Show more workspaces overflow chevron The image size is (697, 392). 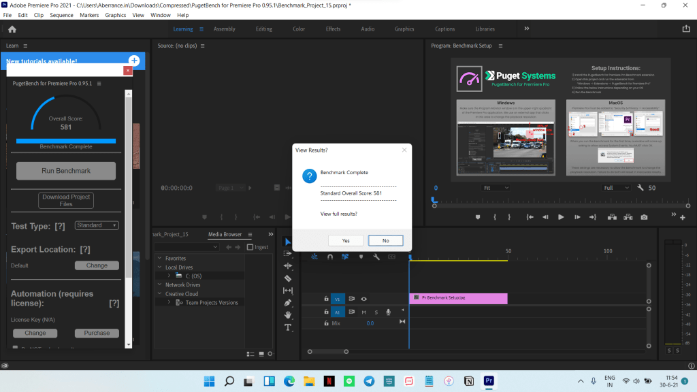[526, 29]
